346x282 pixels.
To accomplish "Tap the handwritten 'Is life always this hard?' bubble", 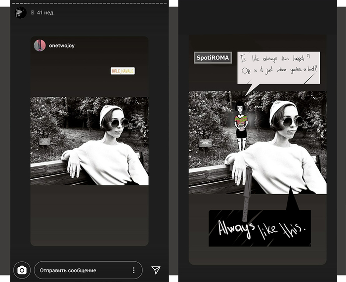I will coord(278,67).
